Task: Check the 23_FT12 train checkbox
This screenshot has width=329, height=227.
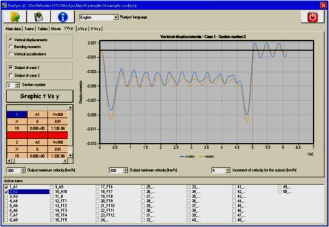Action: pyautogui.click(x=97, y=215)
